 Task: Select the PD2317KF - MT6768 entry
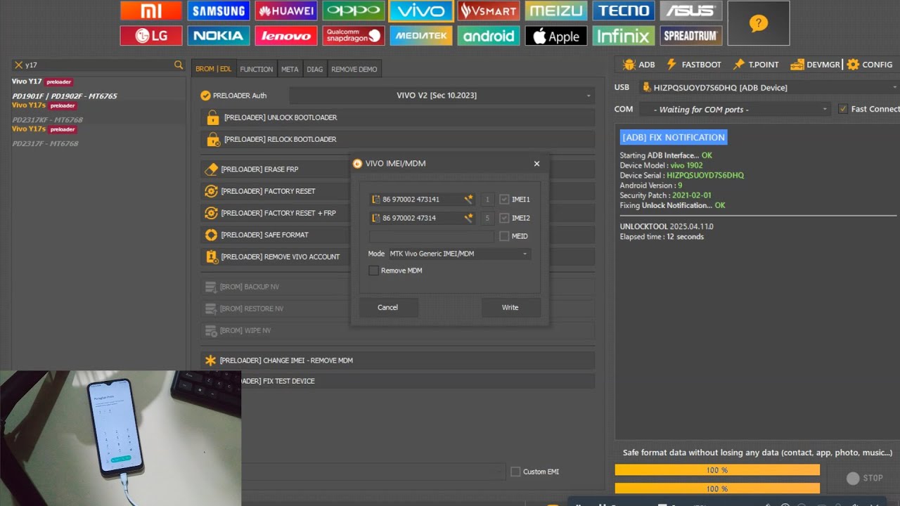click(48, 120)
